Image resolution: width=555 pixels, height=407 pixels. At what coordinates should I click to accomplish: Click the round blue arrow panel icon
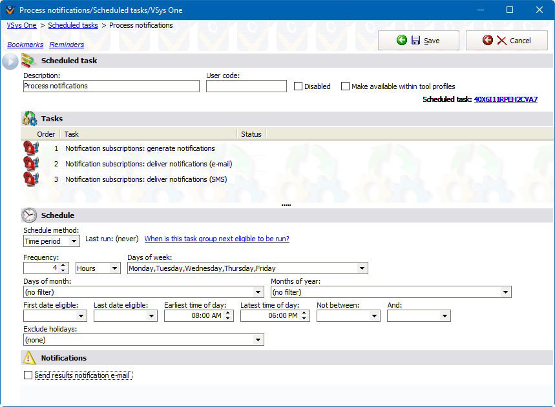(x=10, y=62)
